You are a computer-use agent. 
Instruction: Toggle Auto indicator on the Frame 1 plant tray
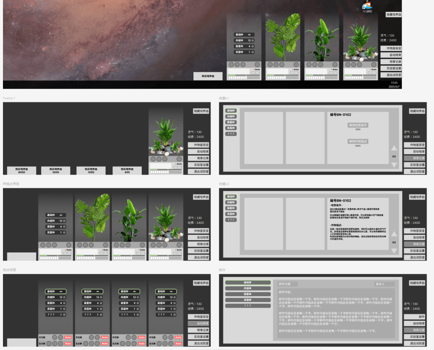coord(178,164)
